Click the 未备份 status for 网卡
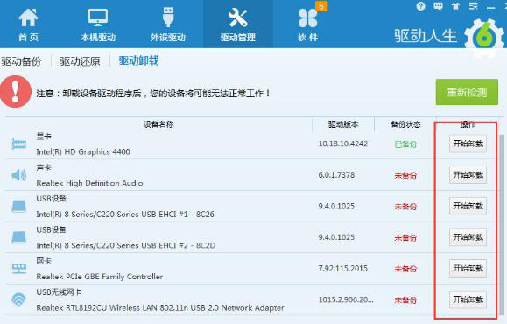The height and width of the screenshot is (324, 507). (405, 269)
